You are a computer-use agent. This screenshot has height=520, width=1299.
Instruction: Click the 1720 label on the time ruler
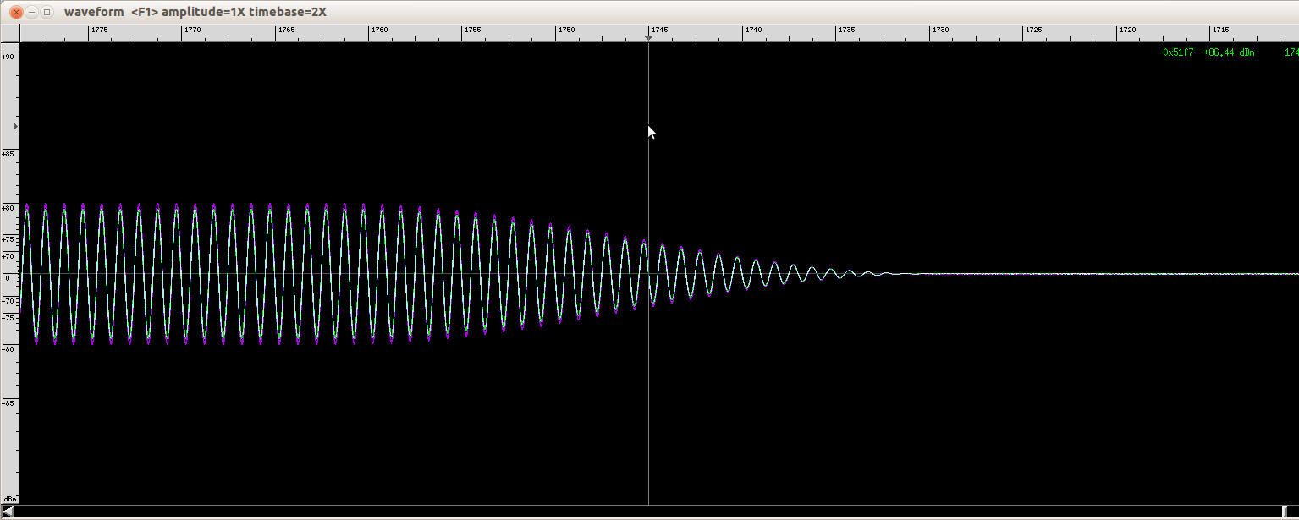pos(1128,30)
